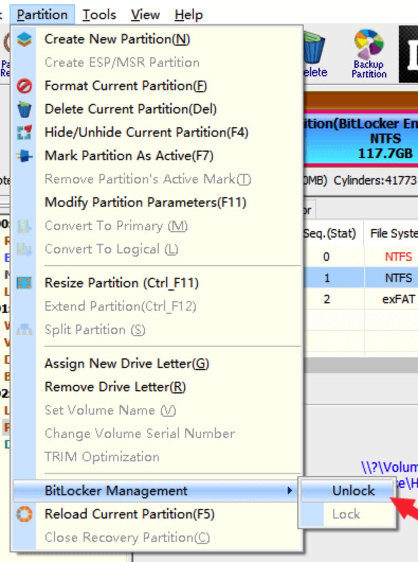Click Close Recovery Partition(C) entry
The image size is (418, 562).
click(128, 537)
